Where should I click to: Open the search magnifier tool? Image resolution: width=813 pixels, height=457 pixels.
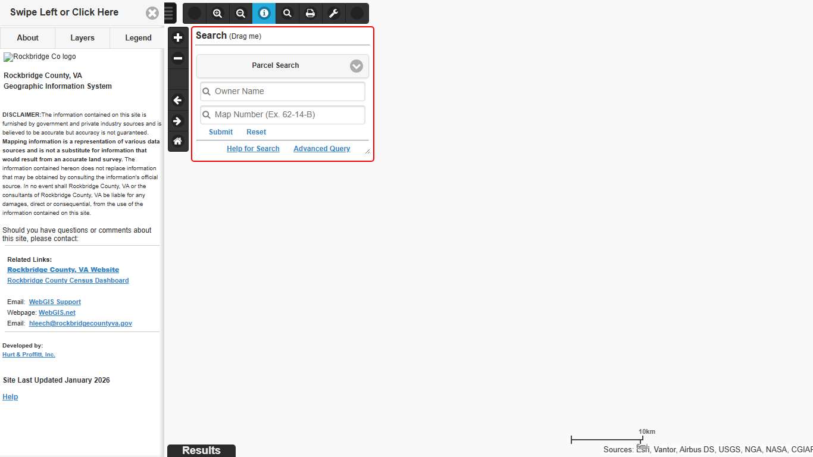pyautogui.click(x=287, y=13)
